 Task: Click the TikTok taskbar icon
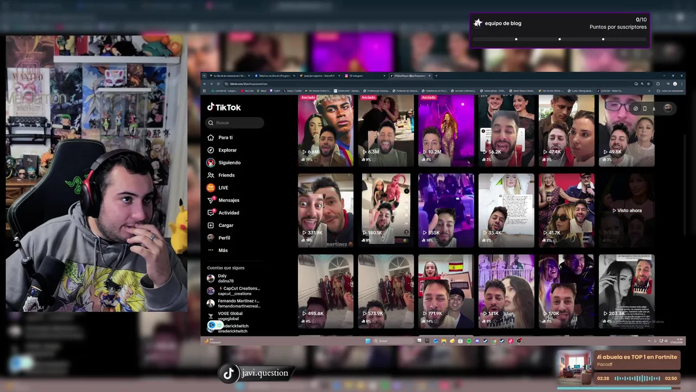(x=511, y=341)
